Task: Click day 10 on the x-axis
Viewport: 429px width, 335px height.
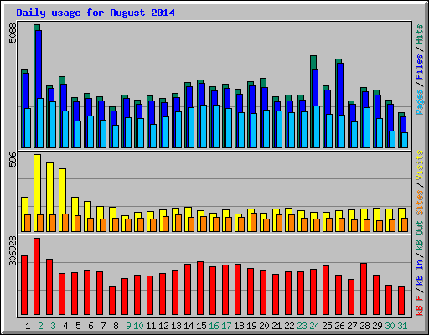Action: pyautogui.click(x=138, y=326)
